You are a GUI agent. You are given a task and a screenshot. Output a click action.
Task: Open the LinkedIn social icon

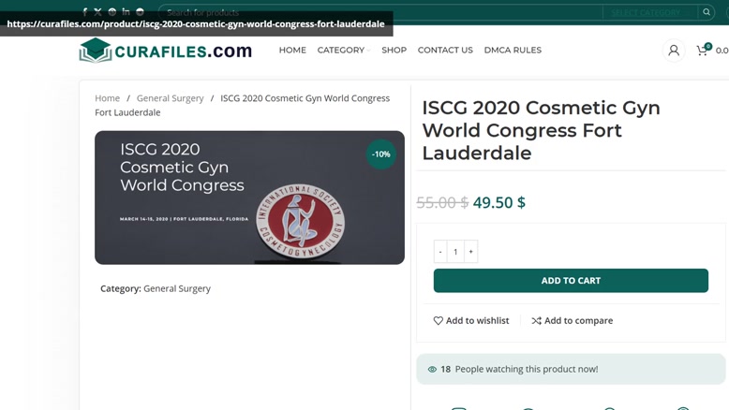(x=126, y=11)
